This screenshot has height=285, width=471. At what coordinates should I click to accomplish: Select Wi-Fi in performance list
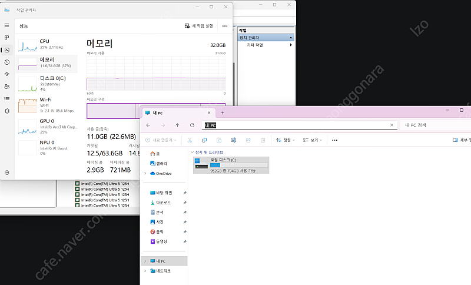click(x=47, y=105)
